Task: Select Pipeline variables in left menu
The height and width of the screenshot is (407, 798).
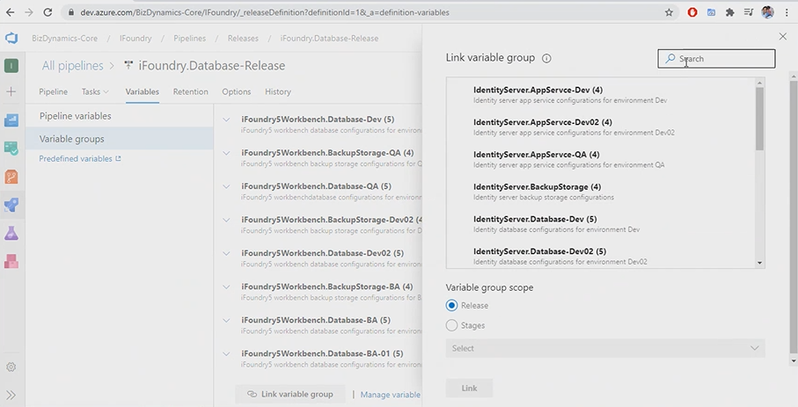Action: coord(120,116)
